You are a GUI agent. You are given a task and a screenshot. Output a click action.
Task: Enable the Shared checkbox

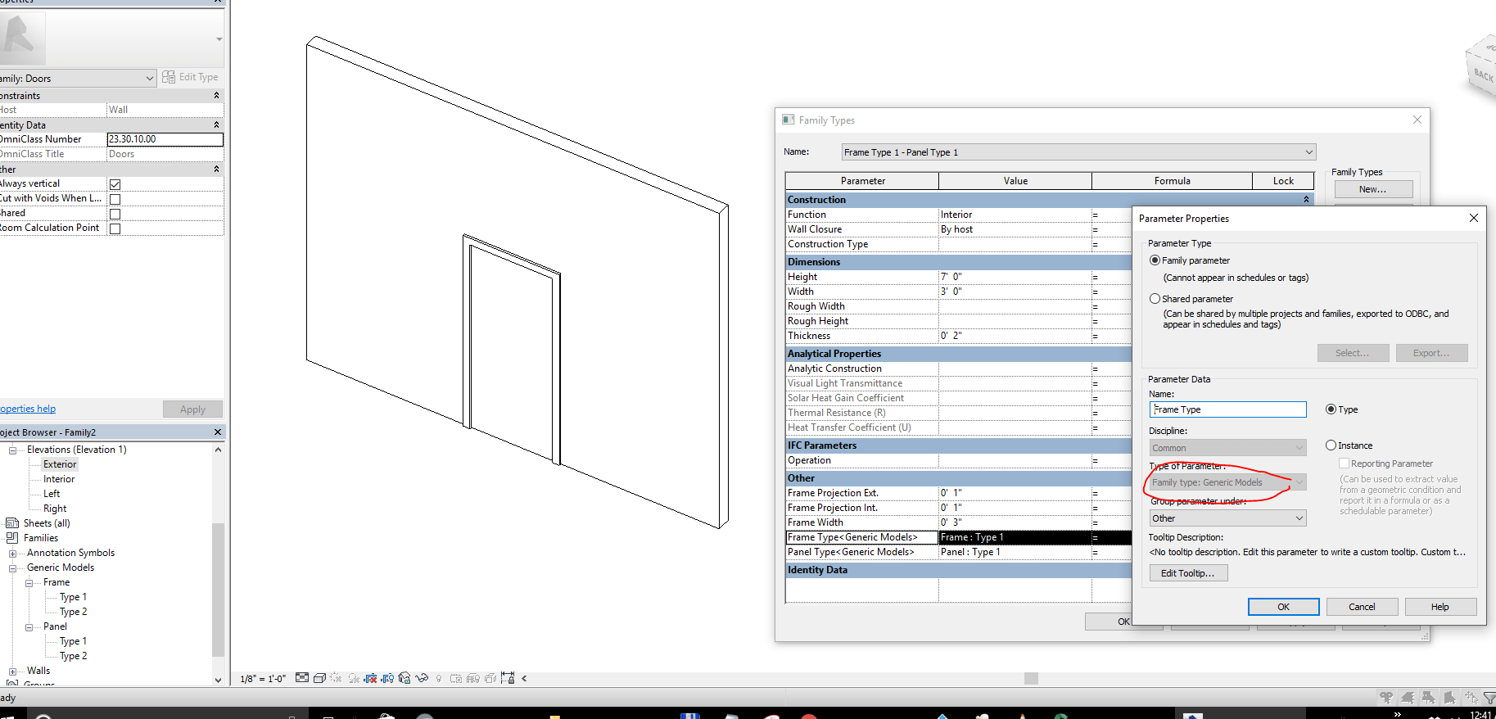[115, 214]
